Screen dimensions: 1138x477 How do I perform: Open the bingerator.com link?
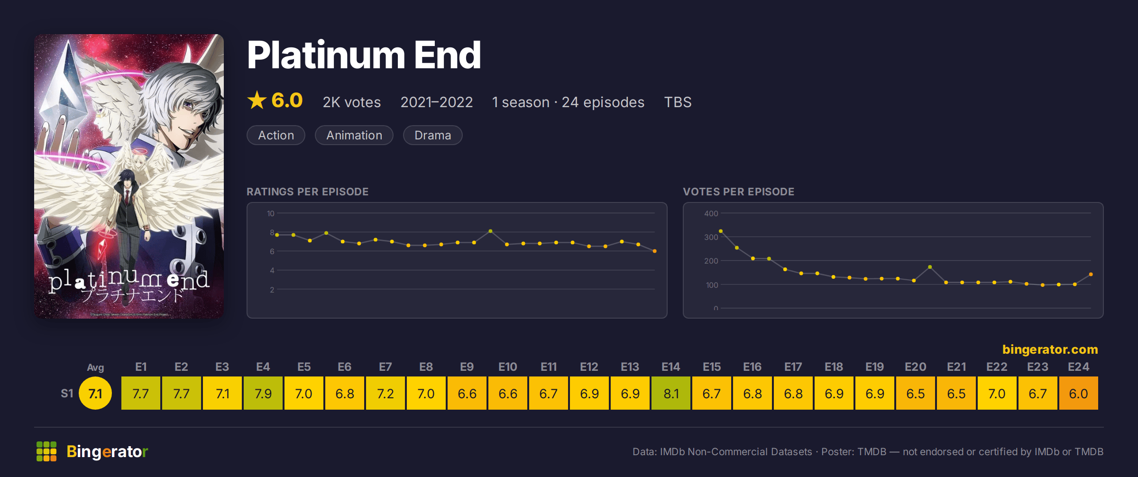point(1050,349)
